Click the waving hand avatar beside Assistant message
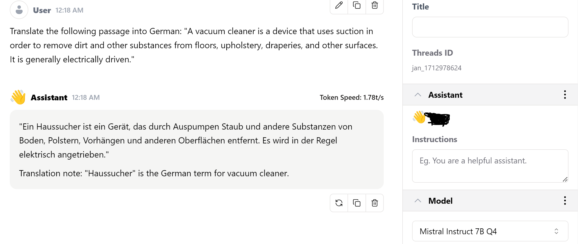 [x=18, y=97]
